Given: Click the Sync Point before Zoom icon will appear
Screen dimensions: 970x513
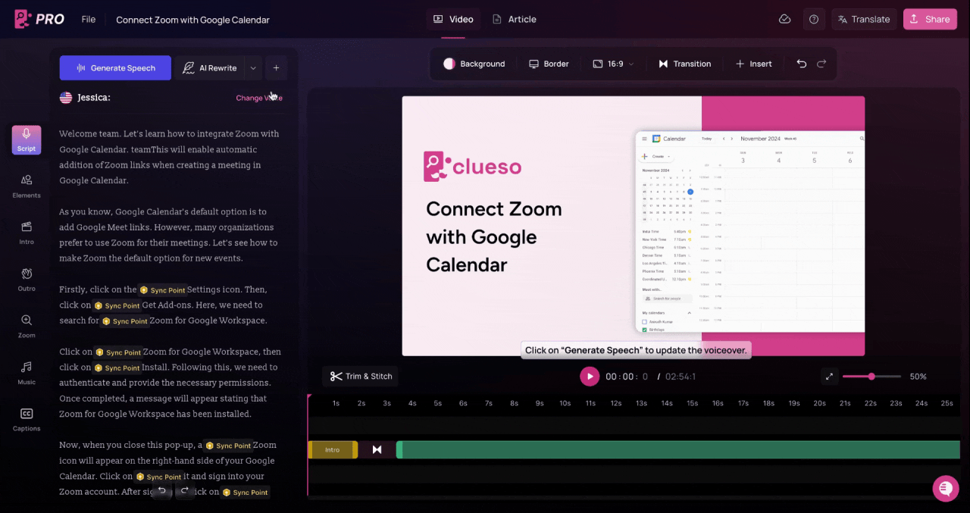Looking at the screenshot, I should tap(228, 446).
